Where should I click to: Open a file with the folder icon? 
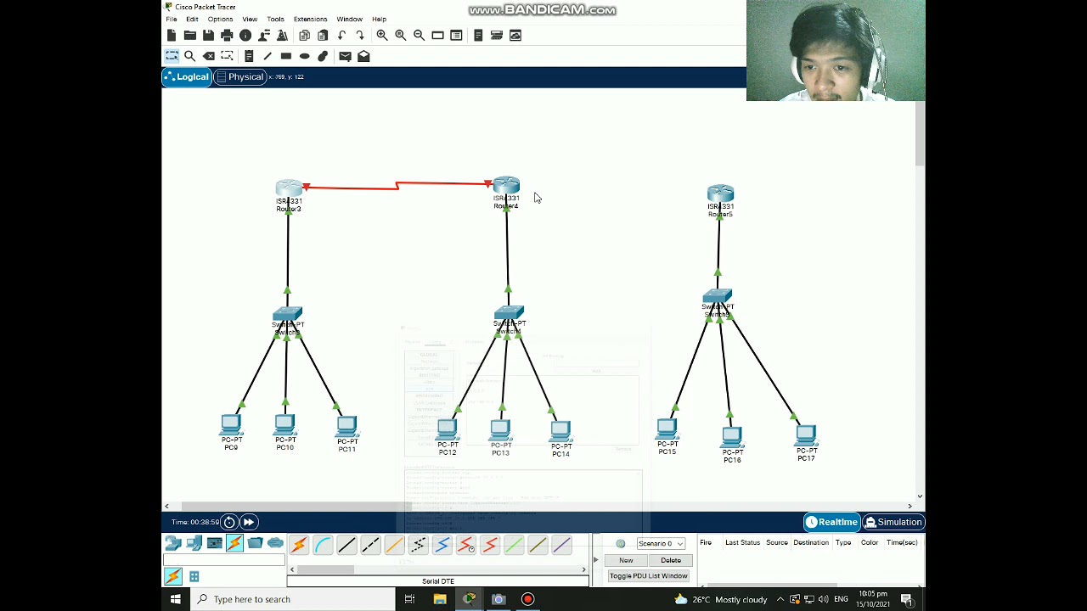(x=190, y=35)
